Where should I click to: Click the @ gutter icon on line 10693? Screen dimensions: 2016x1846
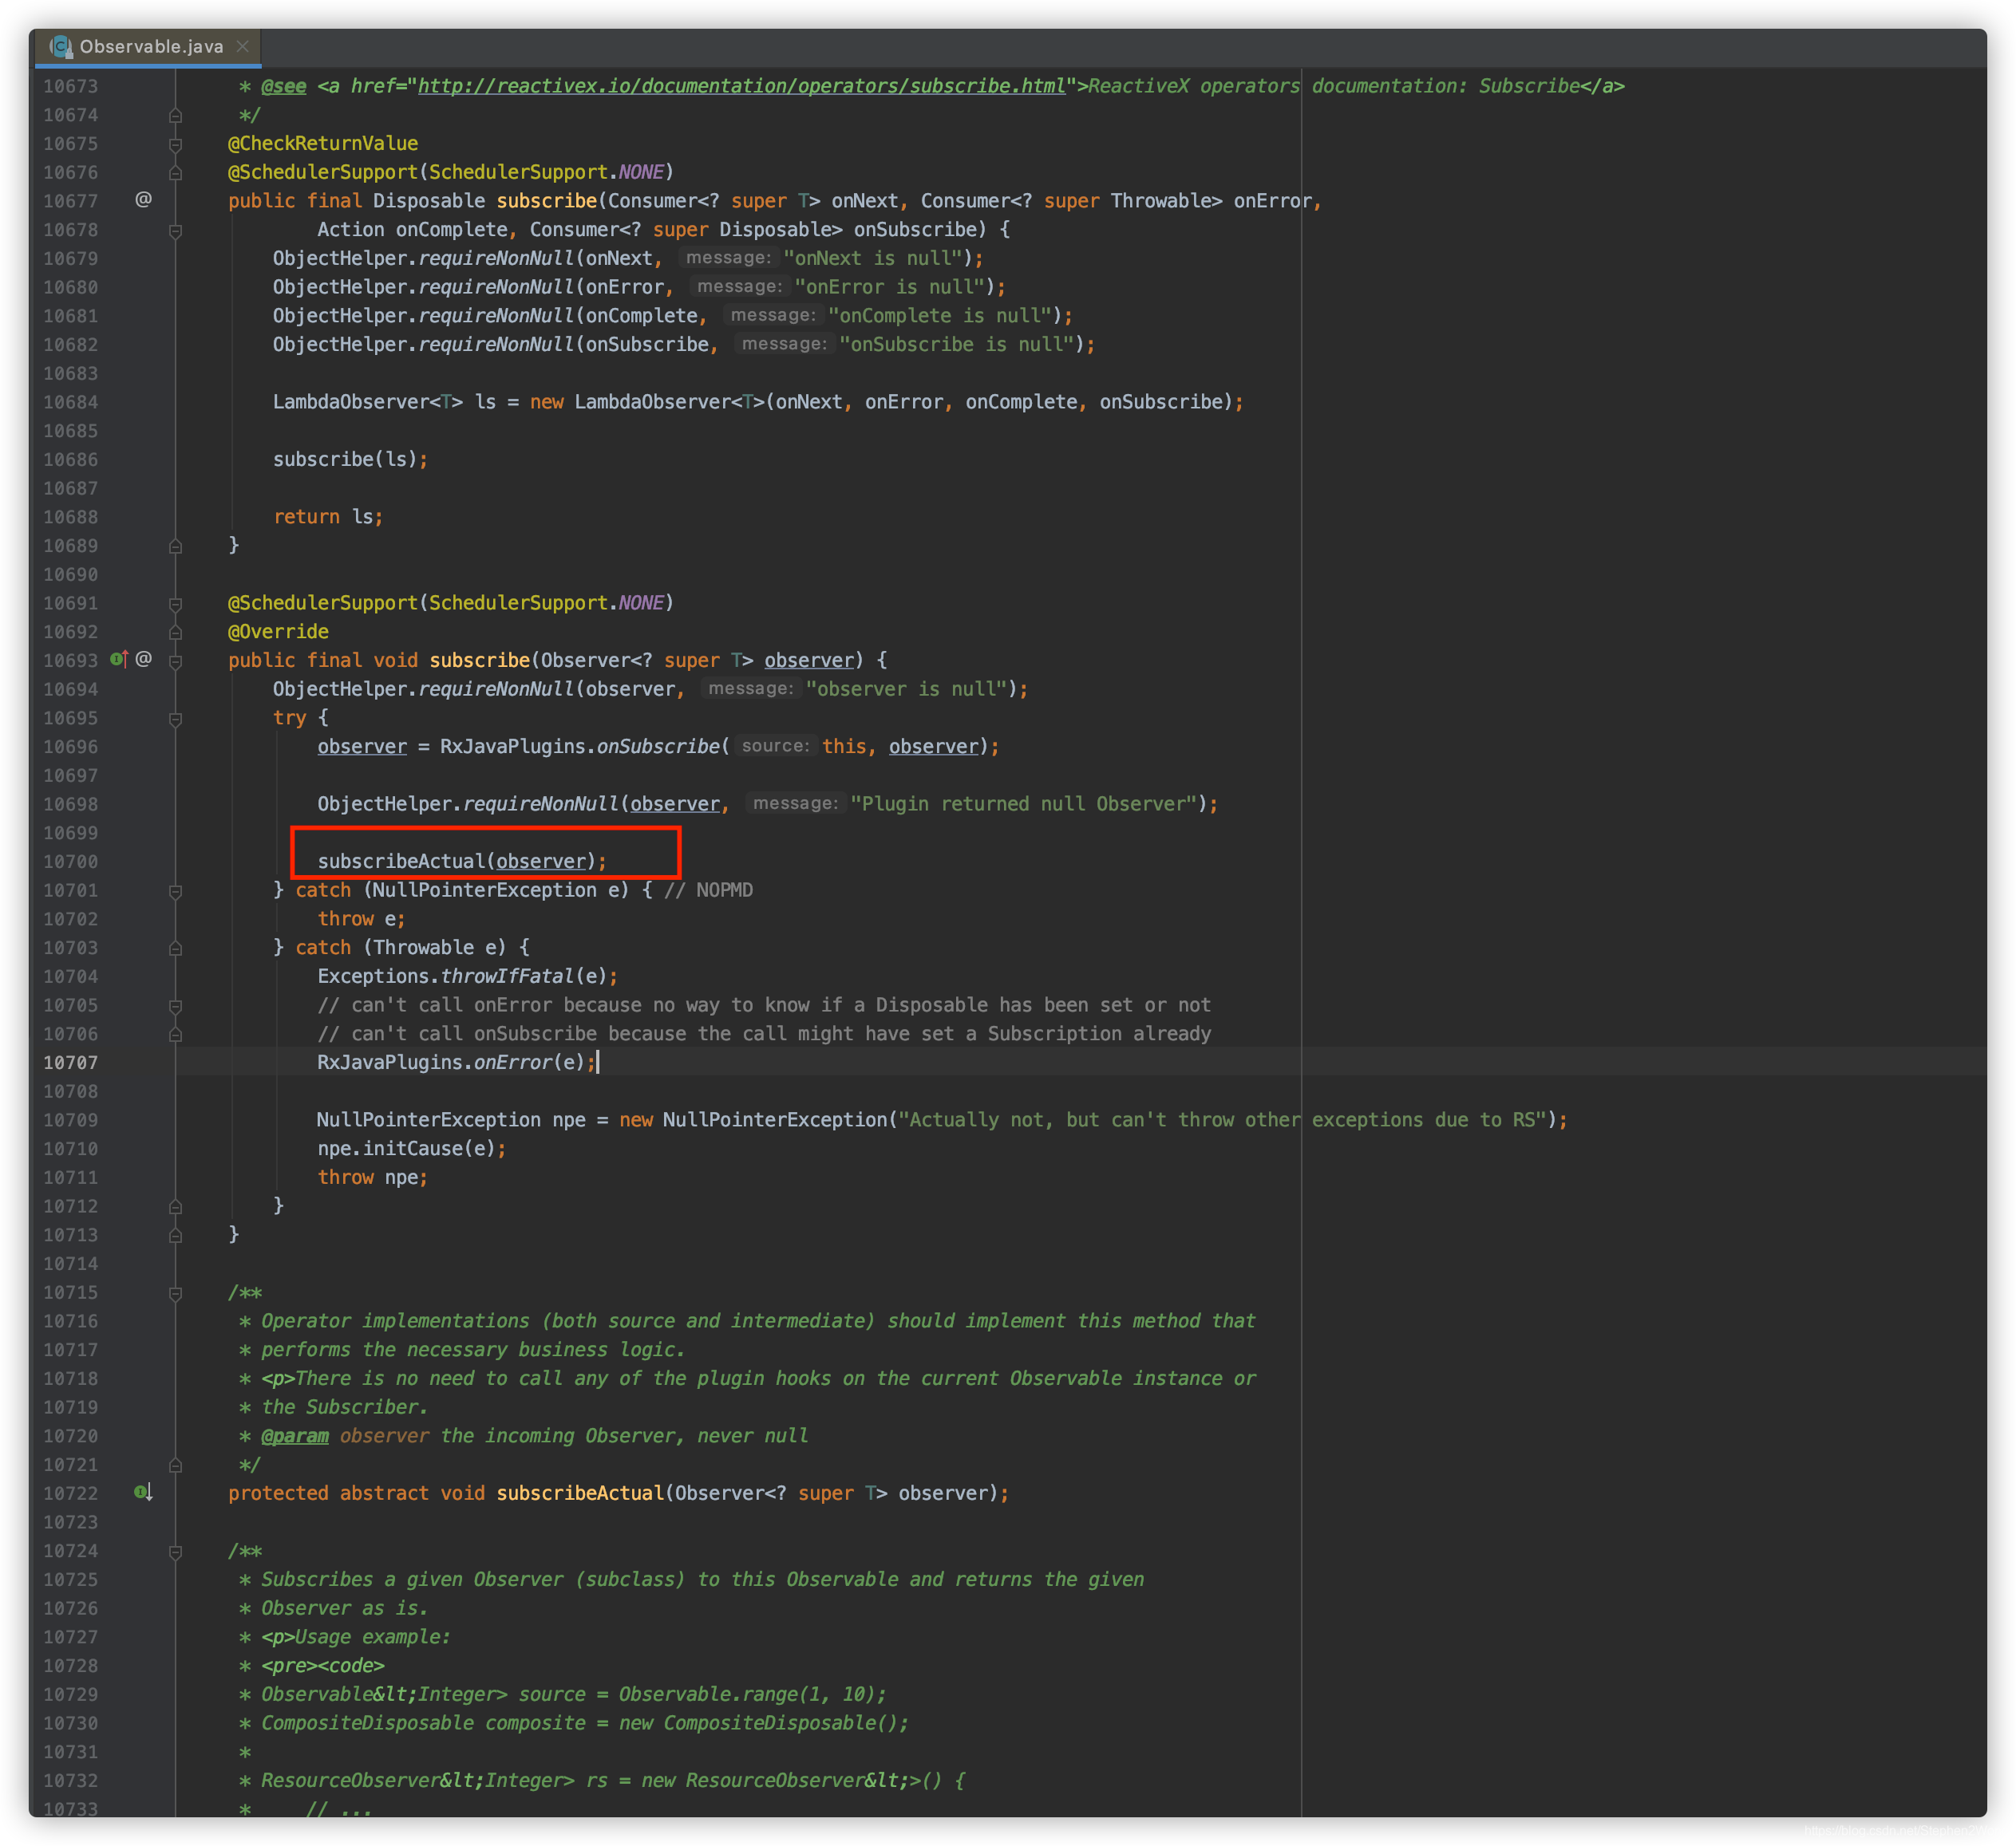[x=144, y=659]
